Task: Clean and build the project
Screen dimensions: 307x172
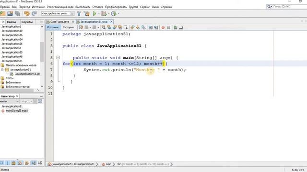Action: click(x=86, y=13)
